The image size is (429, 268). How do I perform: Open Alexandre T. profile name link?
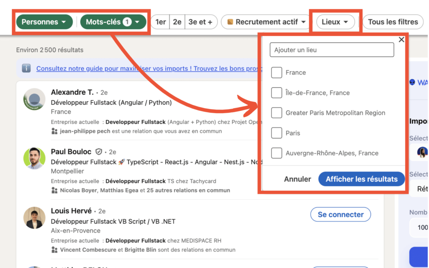[72, 92]
